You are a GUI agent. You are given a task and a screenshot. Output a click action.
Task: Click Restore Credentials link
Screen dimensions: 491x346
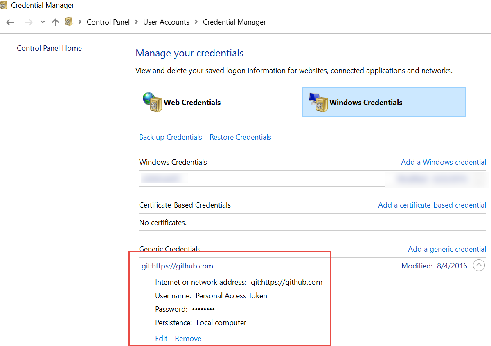coord(240,137)
